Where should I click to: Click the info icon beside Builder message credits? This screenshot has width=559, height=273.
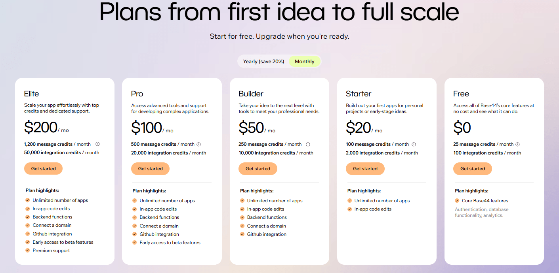click(308, 144)
